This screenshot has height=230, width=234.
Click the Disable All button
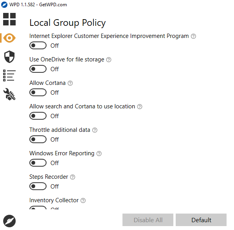pyautogui.click(x=148, y=220)
